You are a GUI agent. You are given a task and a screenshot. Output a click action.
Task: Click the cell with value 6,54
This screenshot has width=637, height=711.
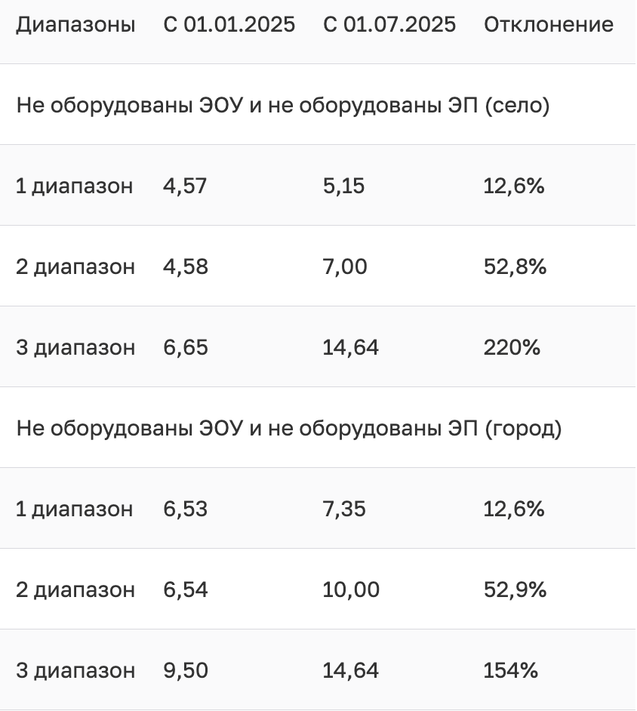pyautogui.click(x=186, y=589)
